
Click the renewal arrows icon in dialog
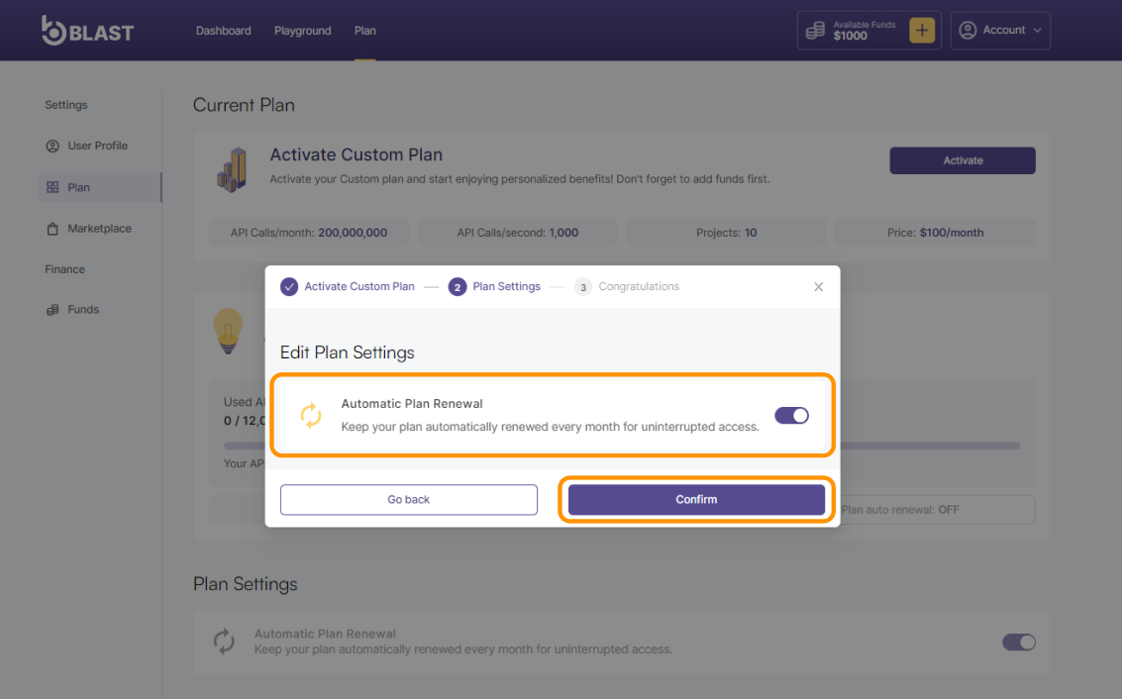311,416
